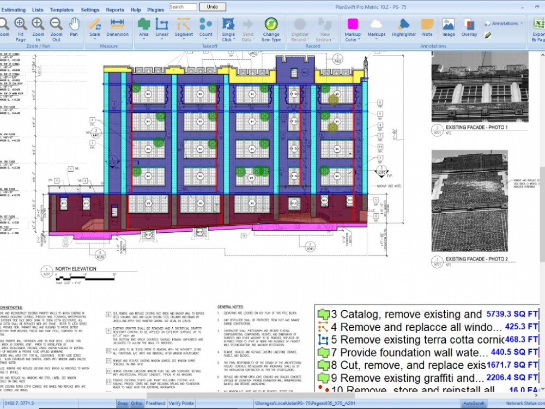Toggle Snap in the status bar

[122, 404]
